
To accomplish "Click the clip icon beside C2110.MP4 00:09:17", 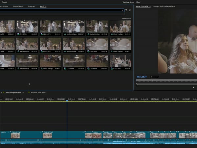I will [x=18, y=34].
